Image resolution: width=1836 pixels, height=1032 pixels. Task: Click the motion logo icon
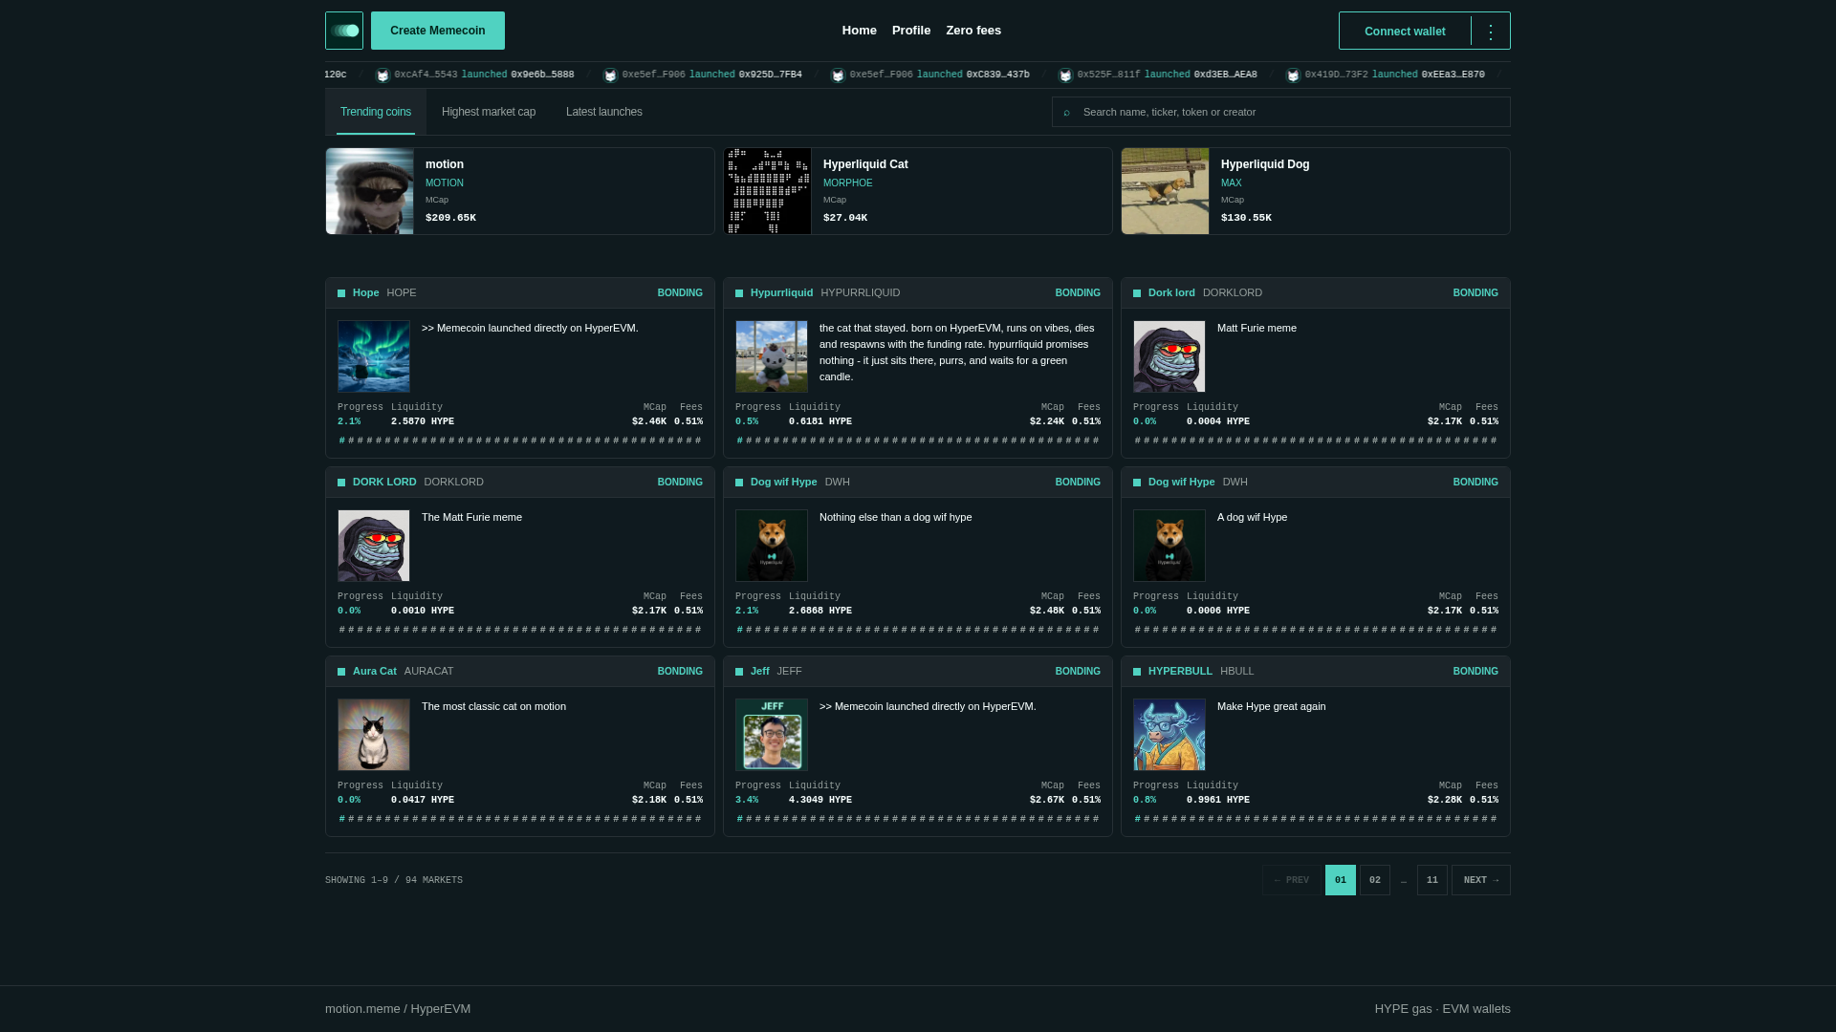[x=344, y=31]
